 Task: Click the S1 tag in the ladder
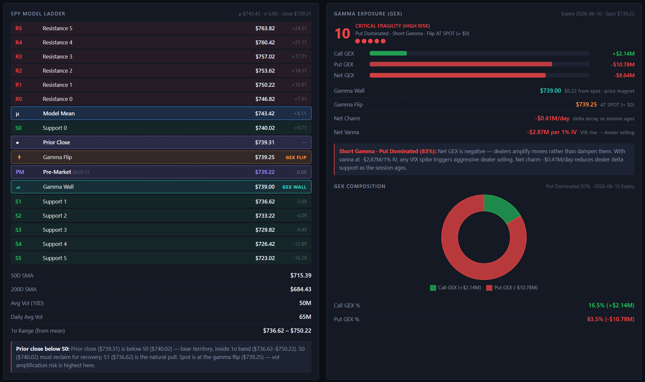tap(18, 202)
